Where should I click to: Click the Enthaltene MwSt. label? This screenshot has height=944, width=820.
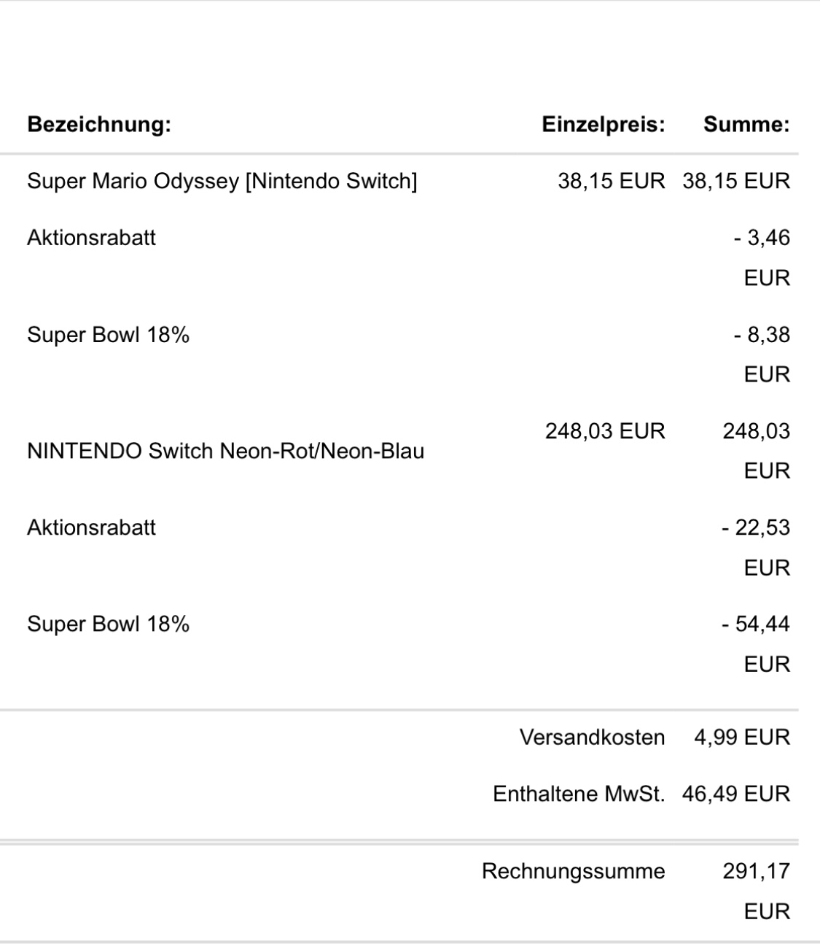click(x=579, y=794)
